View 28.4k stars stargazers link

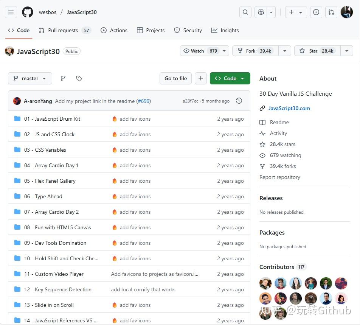pyautogui.click(x=282, y=144)
